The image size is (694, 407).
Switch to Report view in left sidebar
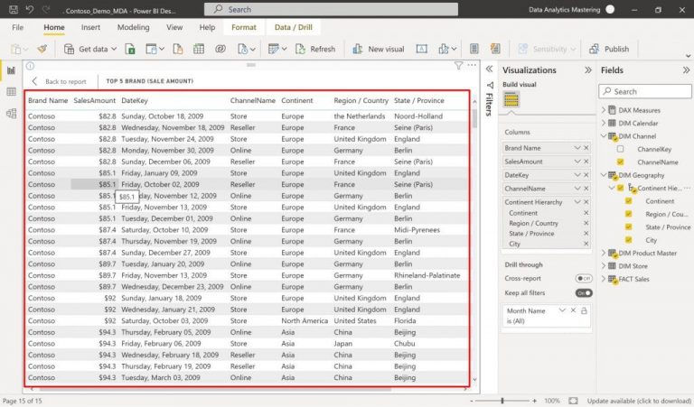(x=12, y=70)
